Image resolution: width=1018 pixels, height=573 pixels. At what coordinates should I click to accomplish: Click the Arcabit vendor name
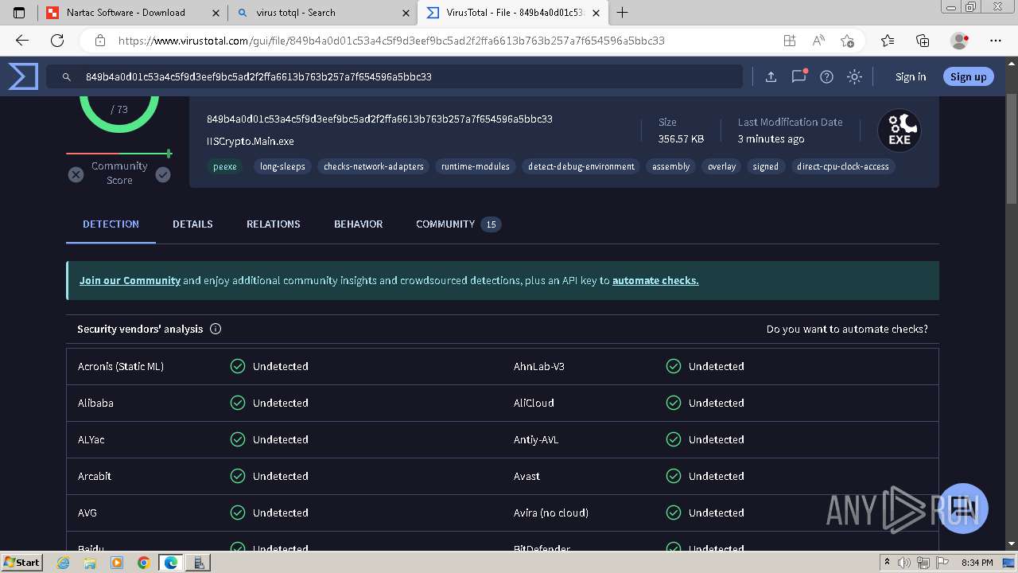[x=95, y=477]
